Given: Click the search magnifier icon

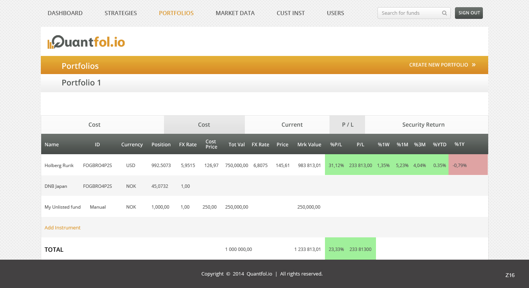Looking at the screenshot, I should [x=444, y=13].
